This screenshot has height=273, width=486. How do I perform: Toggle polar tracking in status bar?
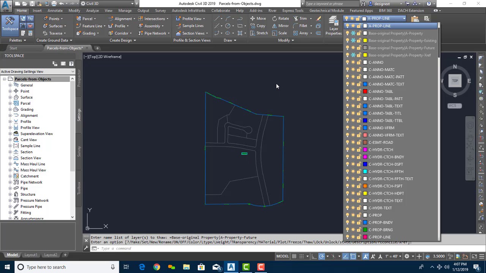pyautogui.click(x=322, y=256)
